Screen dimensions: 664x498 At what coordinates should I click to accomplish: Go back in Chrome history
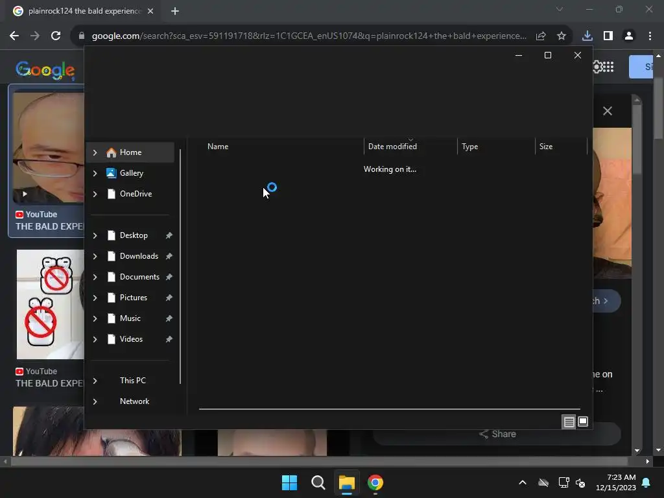[14, 36]
